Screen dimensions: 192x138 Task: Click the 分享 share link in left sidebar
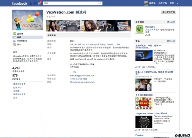[x=15, y=98]
